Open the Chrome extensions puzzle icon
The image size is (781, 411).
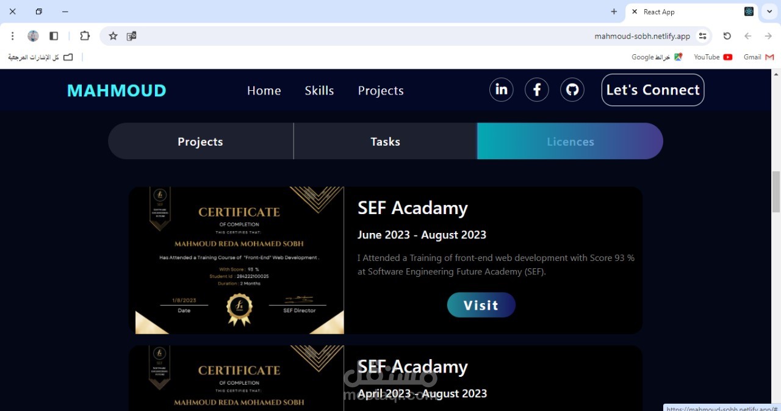(x=85, y=36)
